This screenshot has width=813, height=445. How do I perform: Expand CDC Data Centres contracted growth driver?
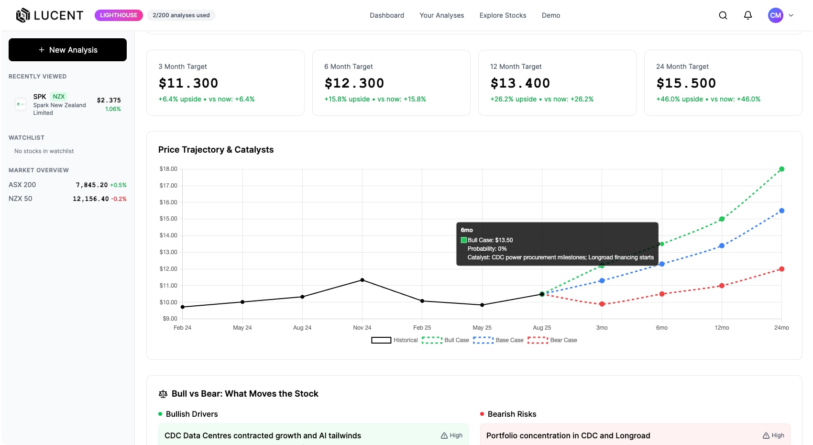click(x=263, y=435)
